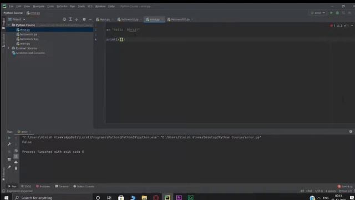Viewport: 355px width, 200px height.
Task: Open Windows Start menu
Action: (6, 198)
